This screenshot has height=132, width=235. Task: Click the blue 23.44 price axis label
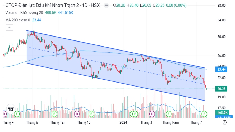221,69
